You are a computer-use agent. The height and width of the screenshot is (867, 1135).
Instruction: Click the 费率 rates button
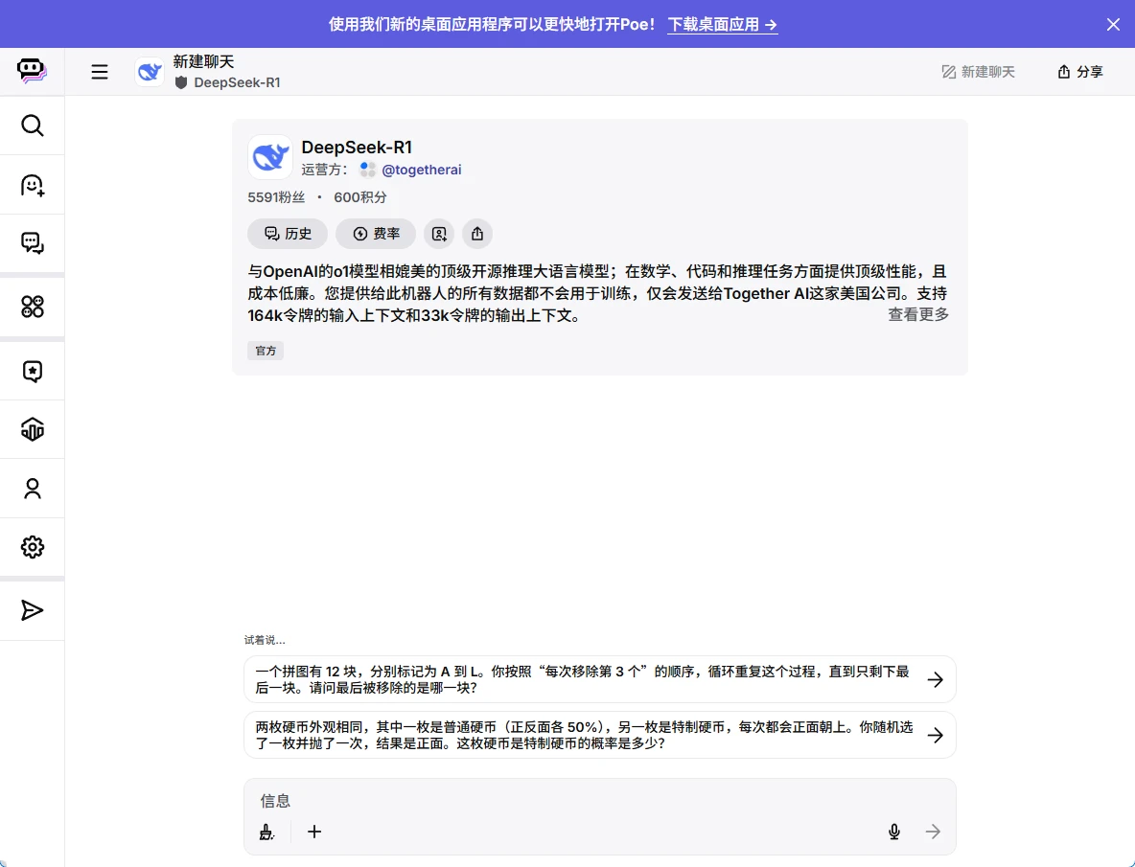[376, 234]
